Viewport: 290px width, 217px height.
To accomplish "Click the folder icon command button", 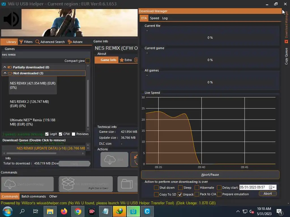I will (128, 184).
